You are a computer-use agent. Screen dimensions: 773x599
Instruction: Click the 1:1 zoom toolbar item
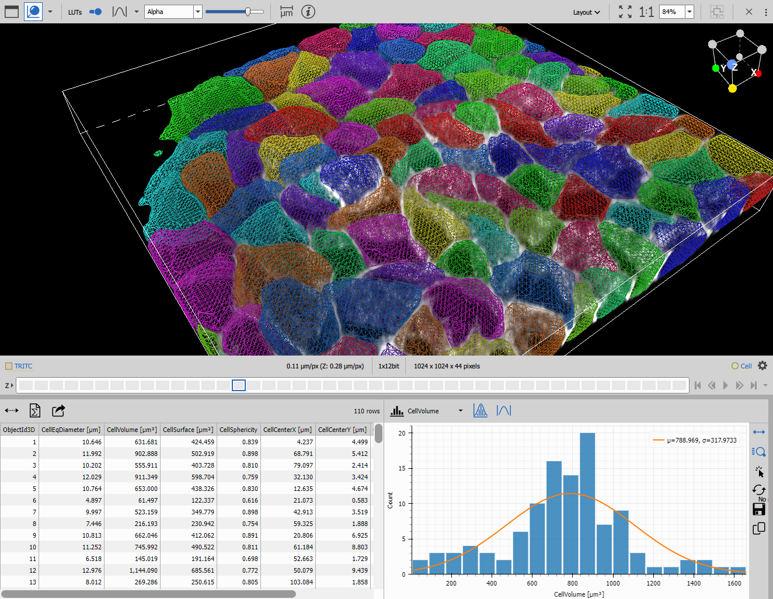[646, 11]
